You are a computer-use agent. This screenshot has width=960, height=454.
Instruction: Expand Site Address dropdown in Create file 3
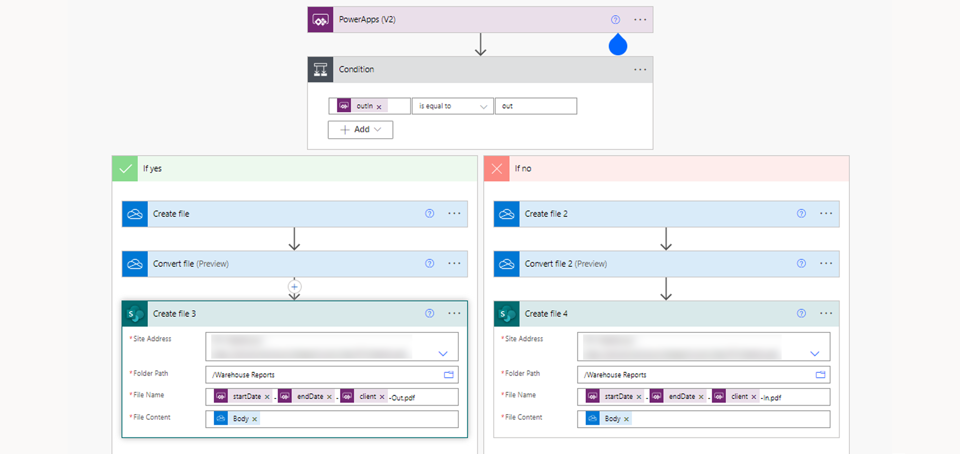[443, 354]
